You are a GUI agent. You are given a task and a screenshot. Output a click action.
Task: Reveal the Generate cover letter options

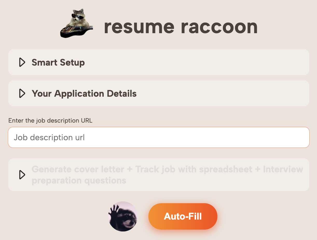pyautogui.click(x=167, y=175)
